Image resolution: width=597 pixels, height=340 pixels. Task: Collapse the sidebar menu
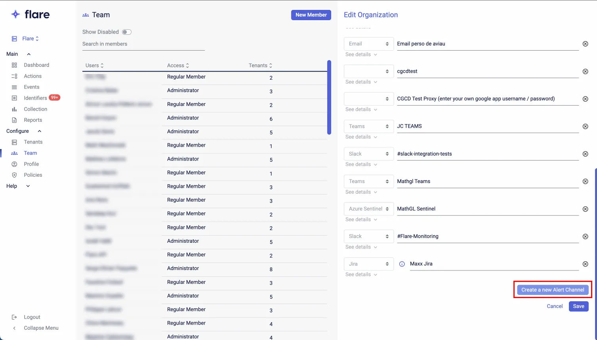(35, 328)
